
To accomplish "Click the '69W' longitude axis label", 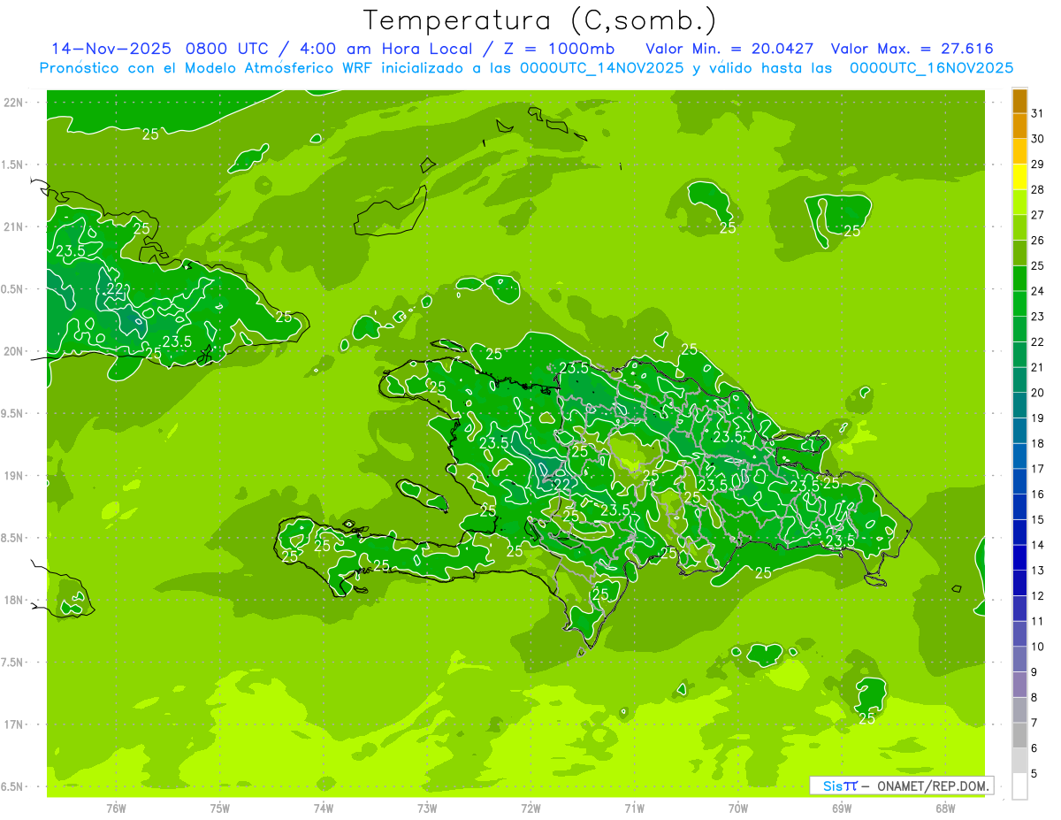I will (842, 809).
